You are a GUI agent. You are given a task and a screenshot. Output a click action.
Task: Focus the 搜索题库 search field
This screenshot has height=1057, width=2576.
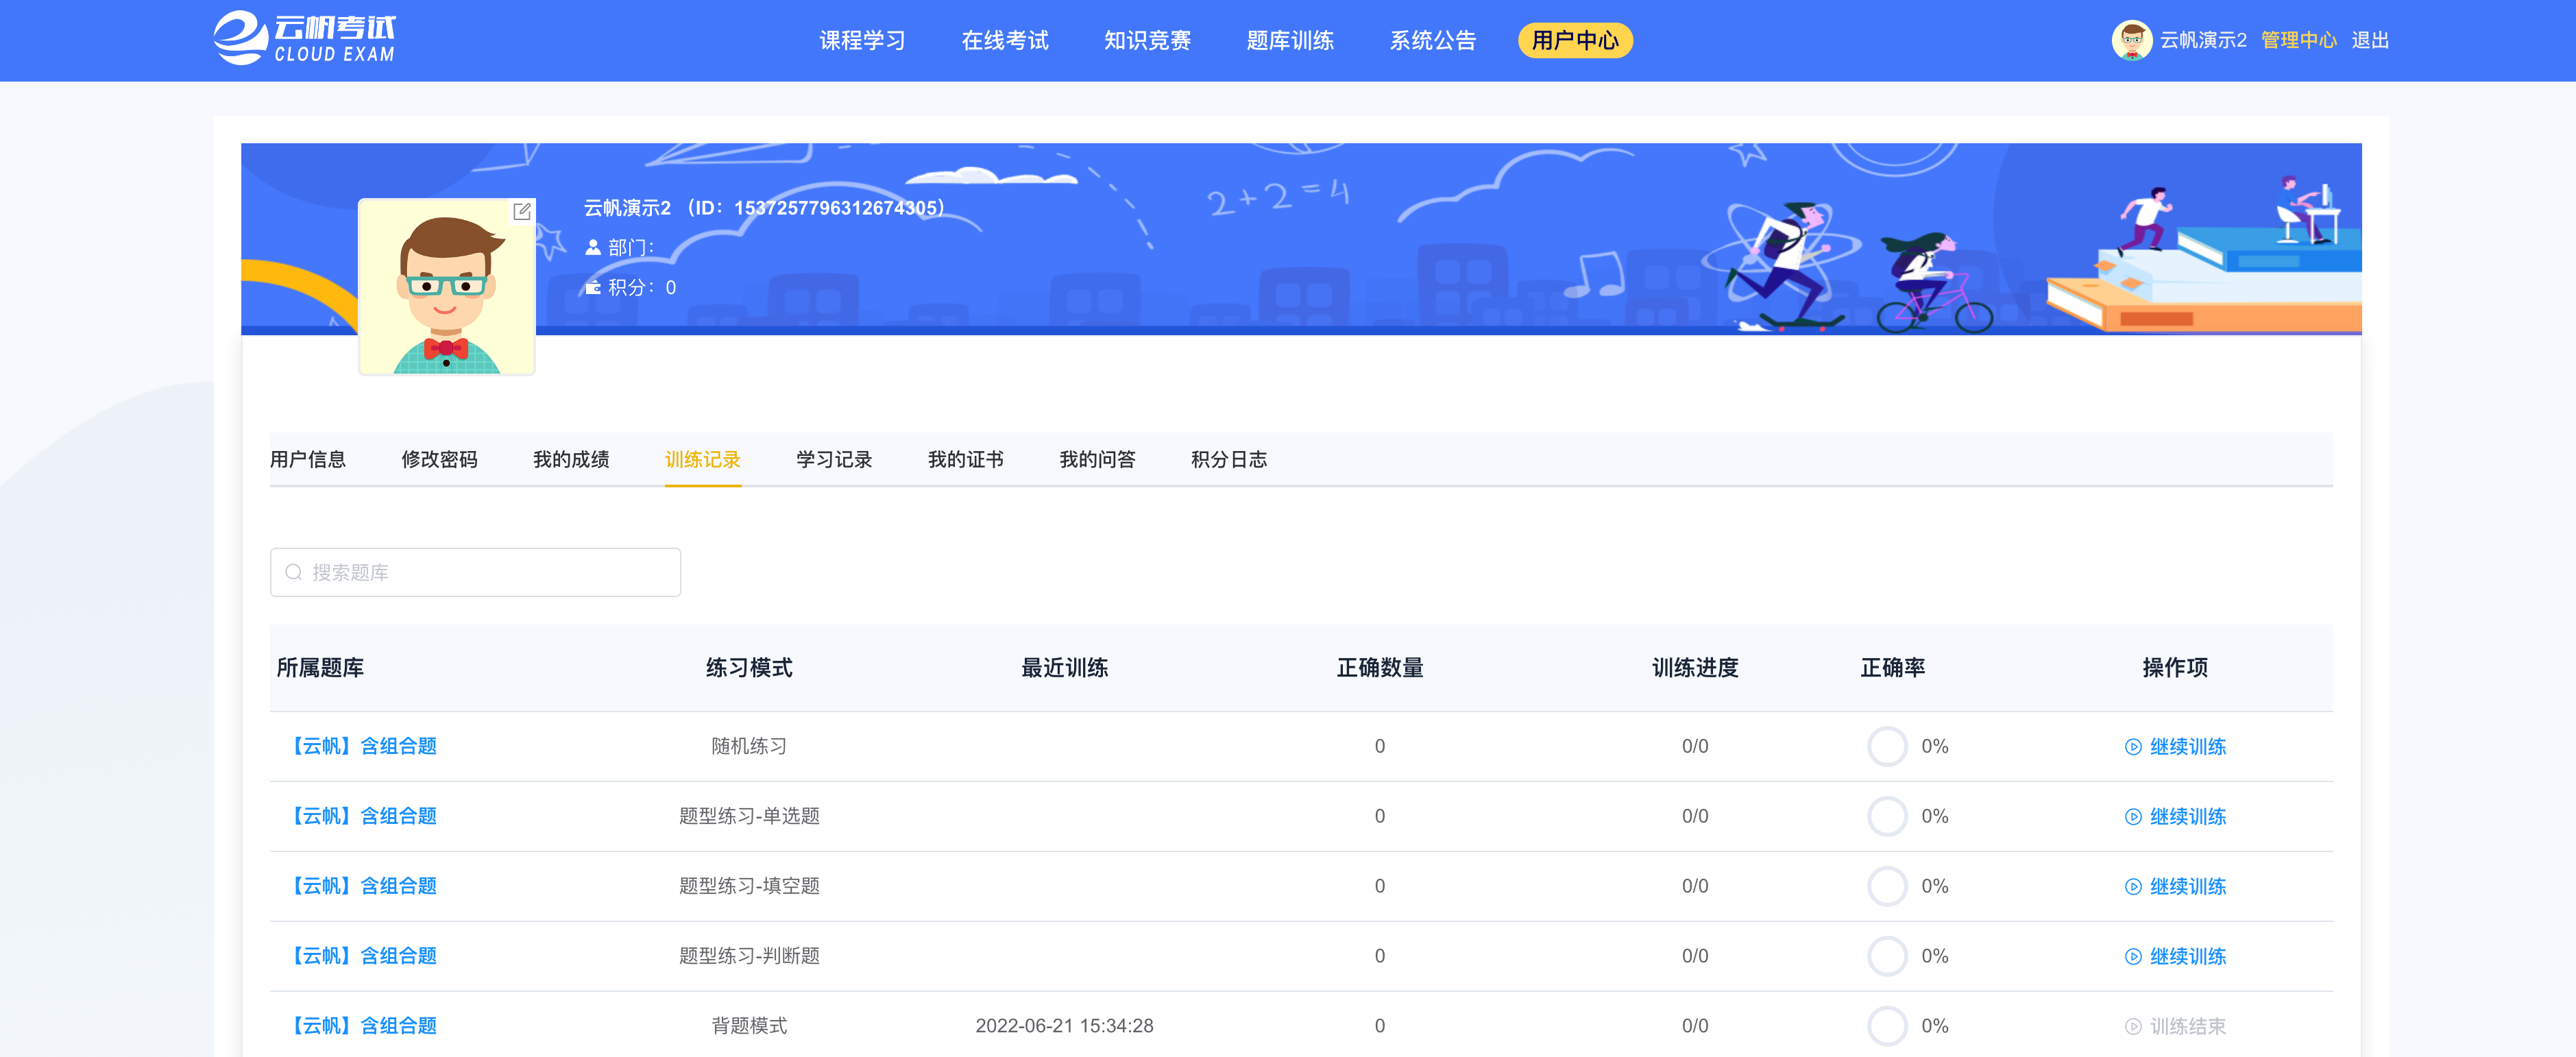coord(475,572)
